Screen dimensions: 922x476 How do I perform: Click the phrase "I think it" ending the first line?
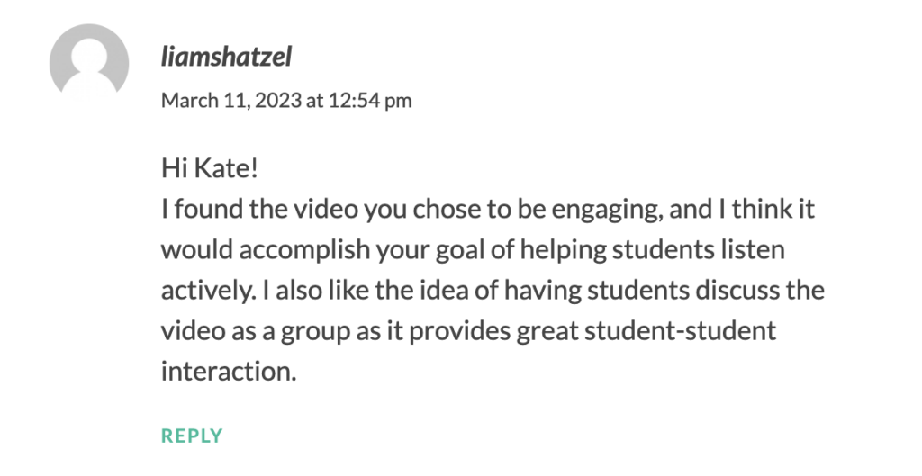click(767, 210)
